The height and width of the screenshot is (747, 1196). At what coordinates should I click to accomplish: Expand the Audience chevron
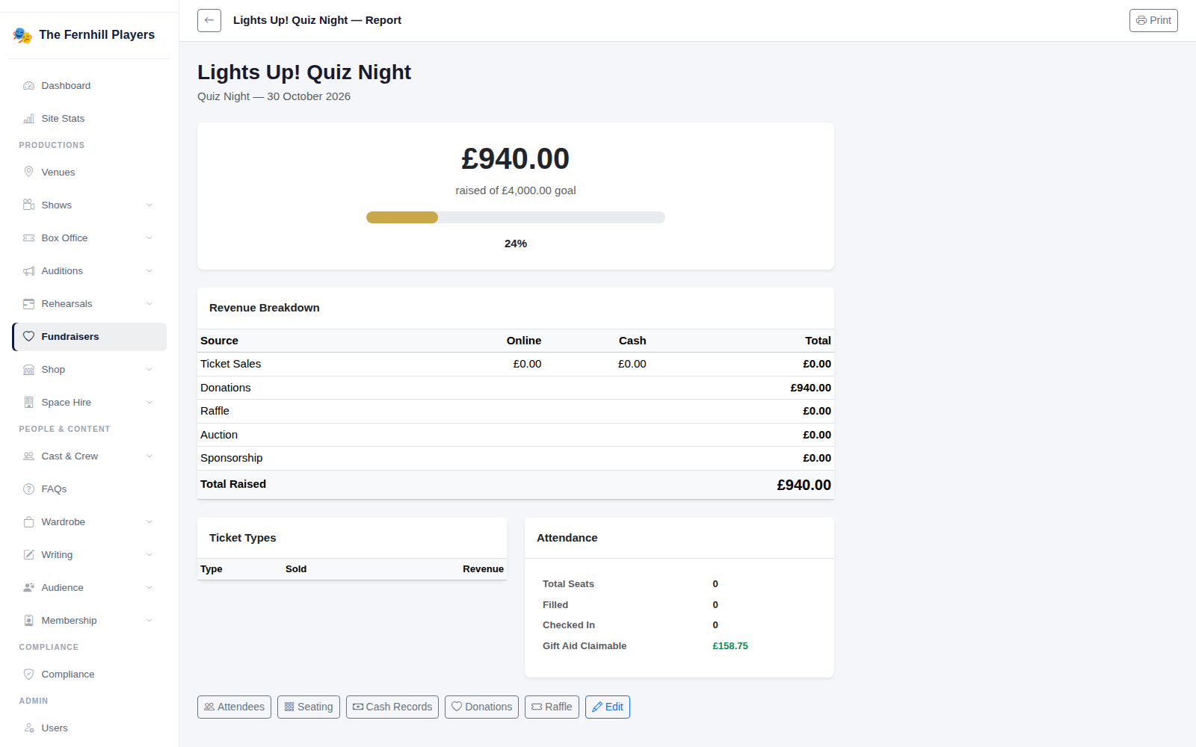pos(149,588)
